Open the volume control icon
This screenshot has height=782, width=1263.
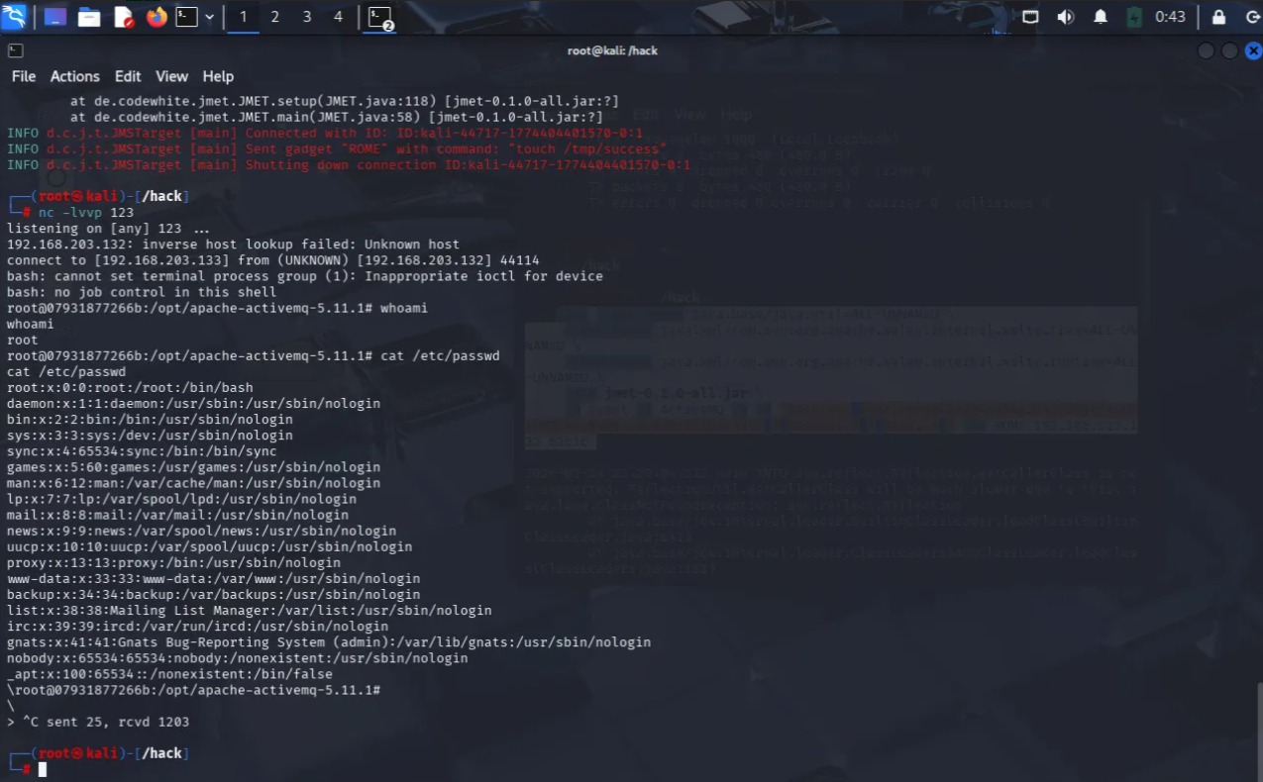(1065, 17)
